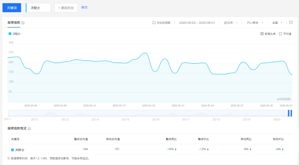Screen dimensions: 299x165
Task: Click the value 151 in overview table
Action: 117,149
